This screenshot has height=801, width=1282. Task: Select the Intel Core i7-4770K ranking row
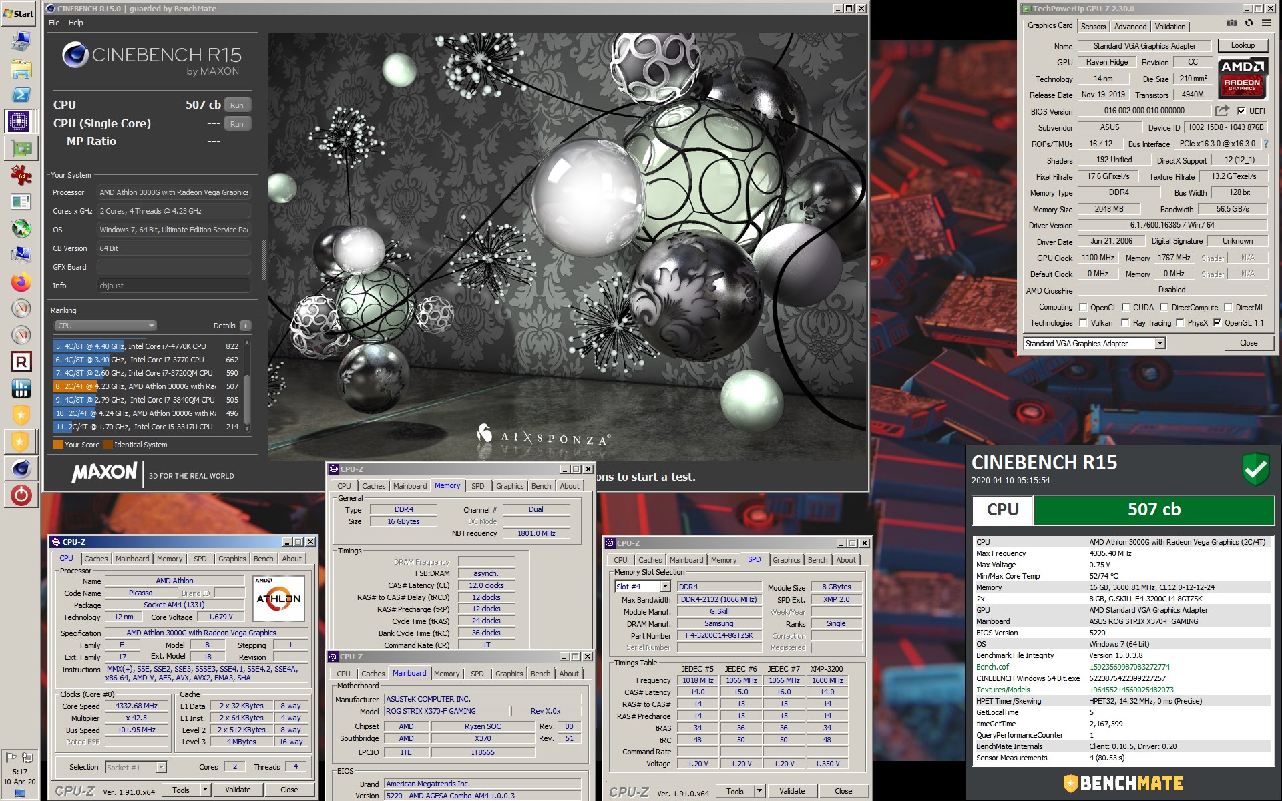pos(147,346)
